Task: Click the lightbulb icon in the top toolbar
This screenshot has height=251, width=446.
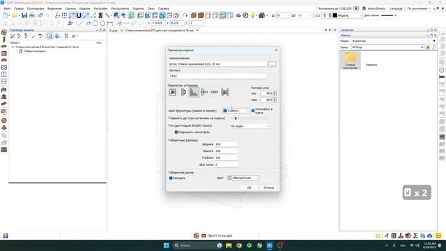Action: (252, 15)
